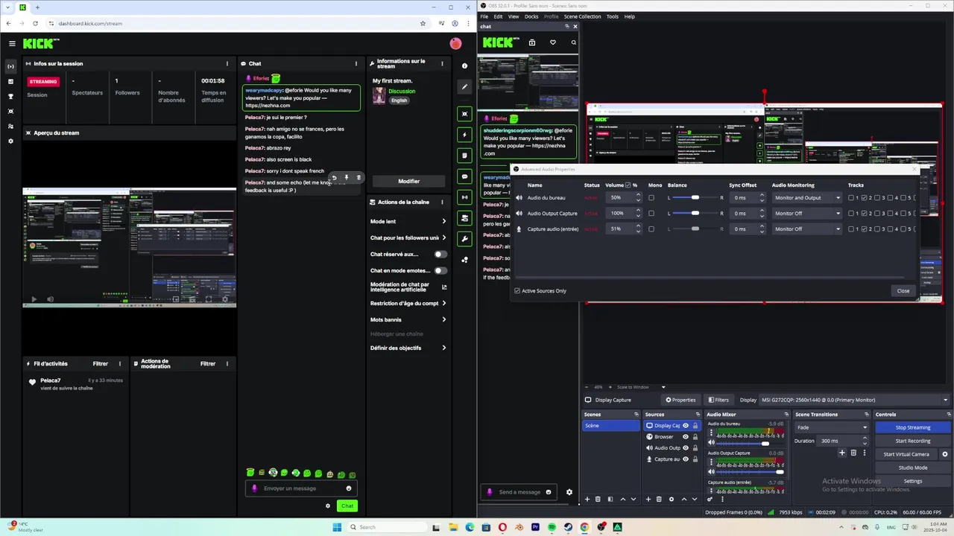Screen dimensions: 954x536
Task: Enable track 1 for Audio du bureau
Action: pyautogui.click(x=851, y=198)
